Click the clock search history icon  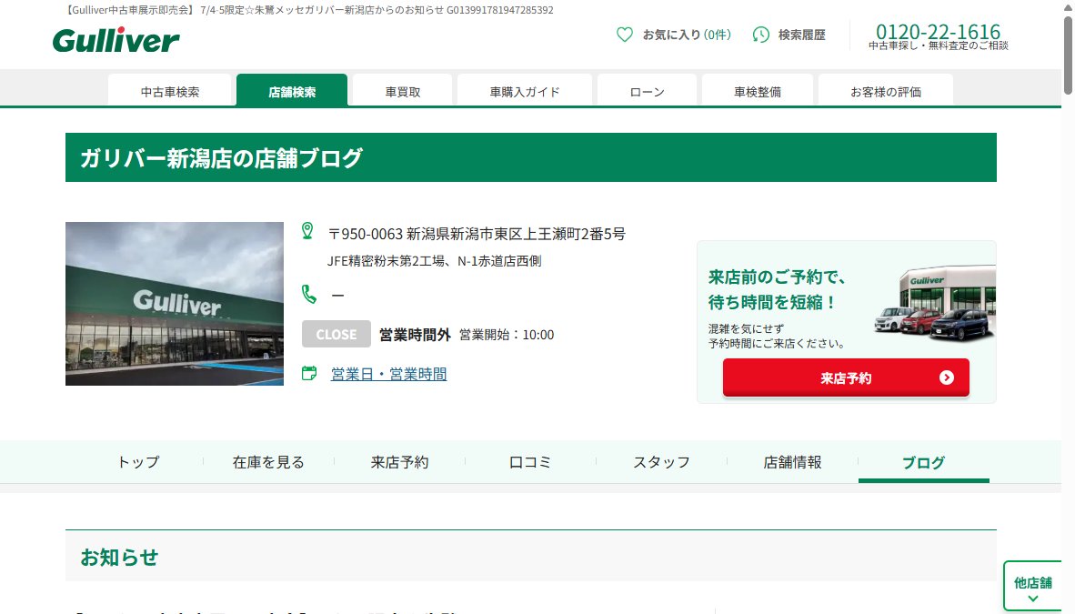[761, 35]
